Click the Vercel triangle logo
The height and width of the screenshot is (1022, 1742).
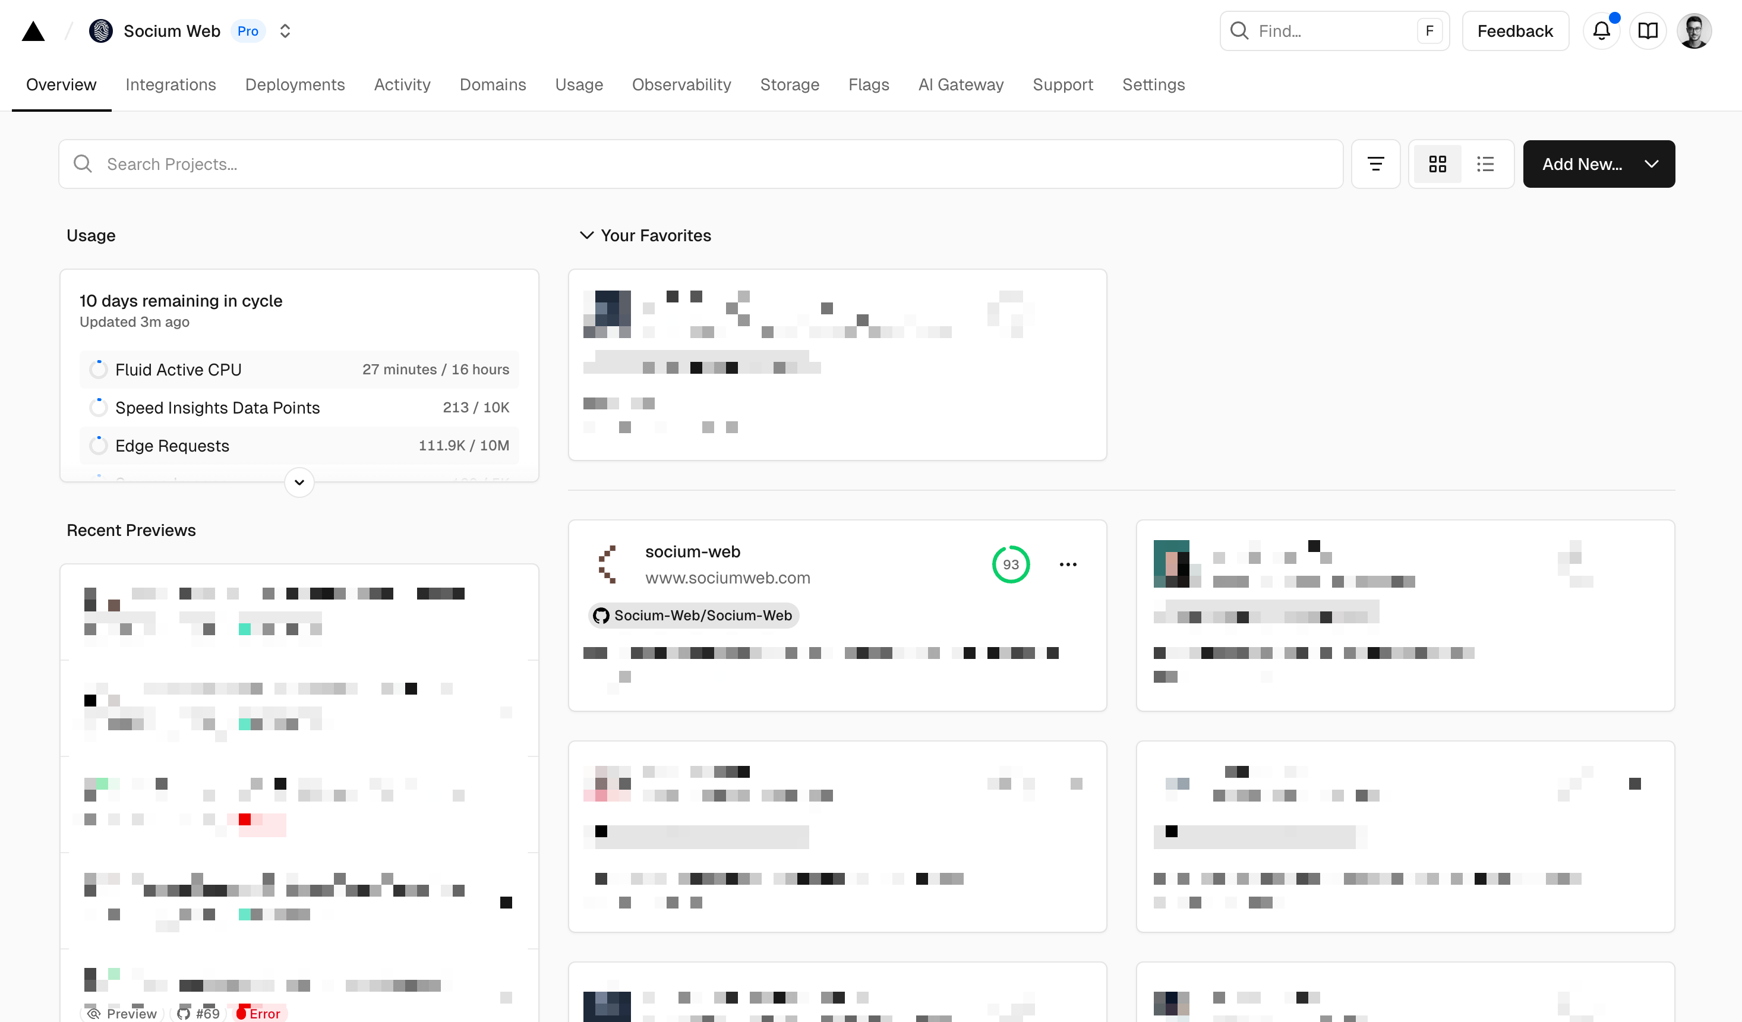[x=33, y=30]
